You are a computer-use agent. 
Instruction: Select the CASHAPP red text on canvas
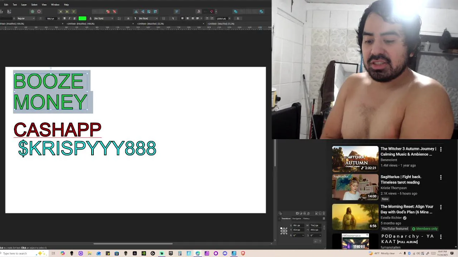pyautogui.click(x=57, y=130)
